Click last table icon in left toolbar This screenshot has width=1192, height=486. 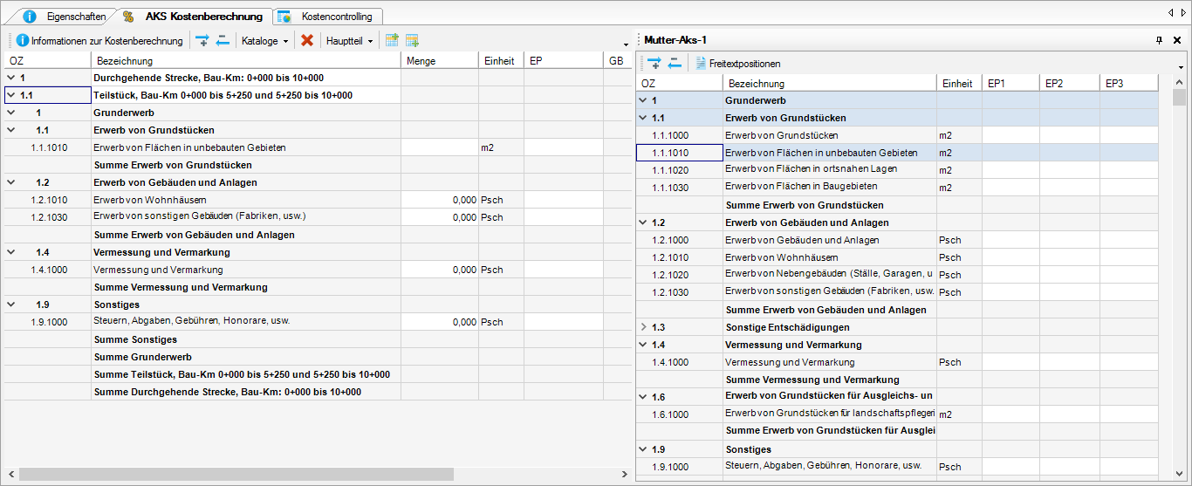(412, 40)
